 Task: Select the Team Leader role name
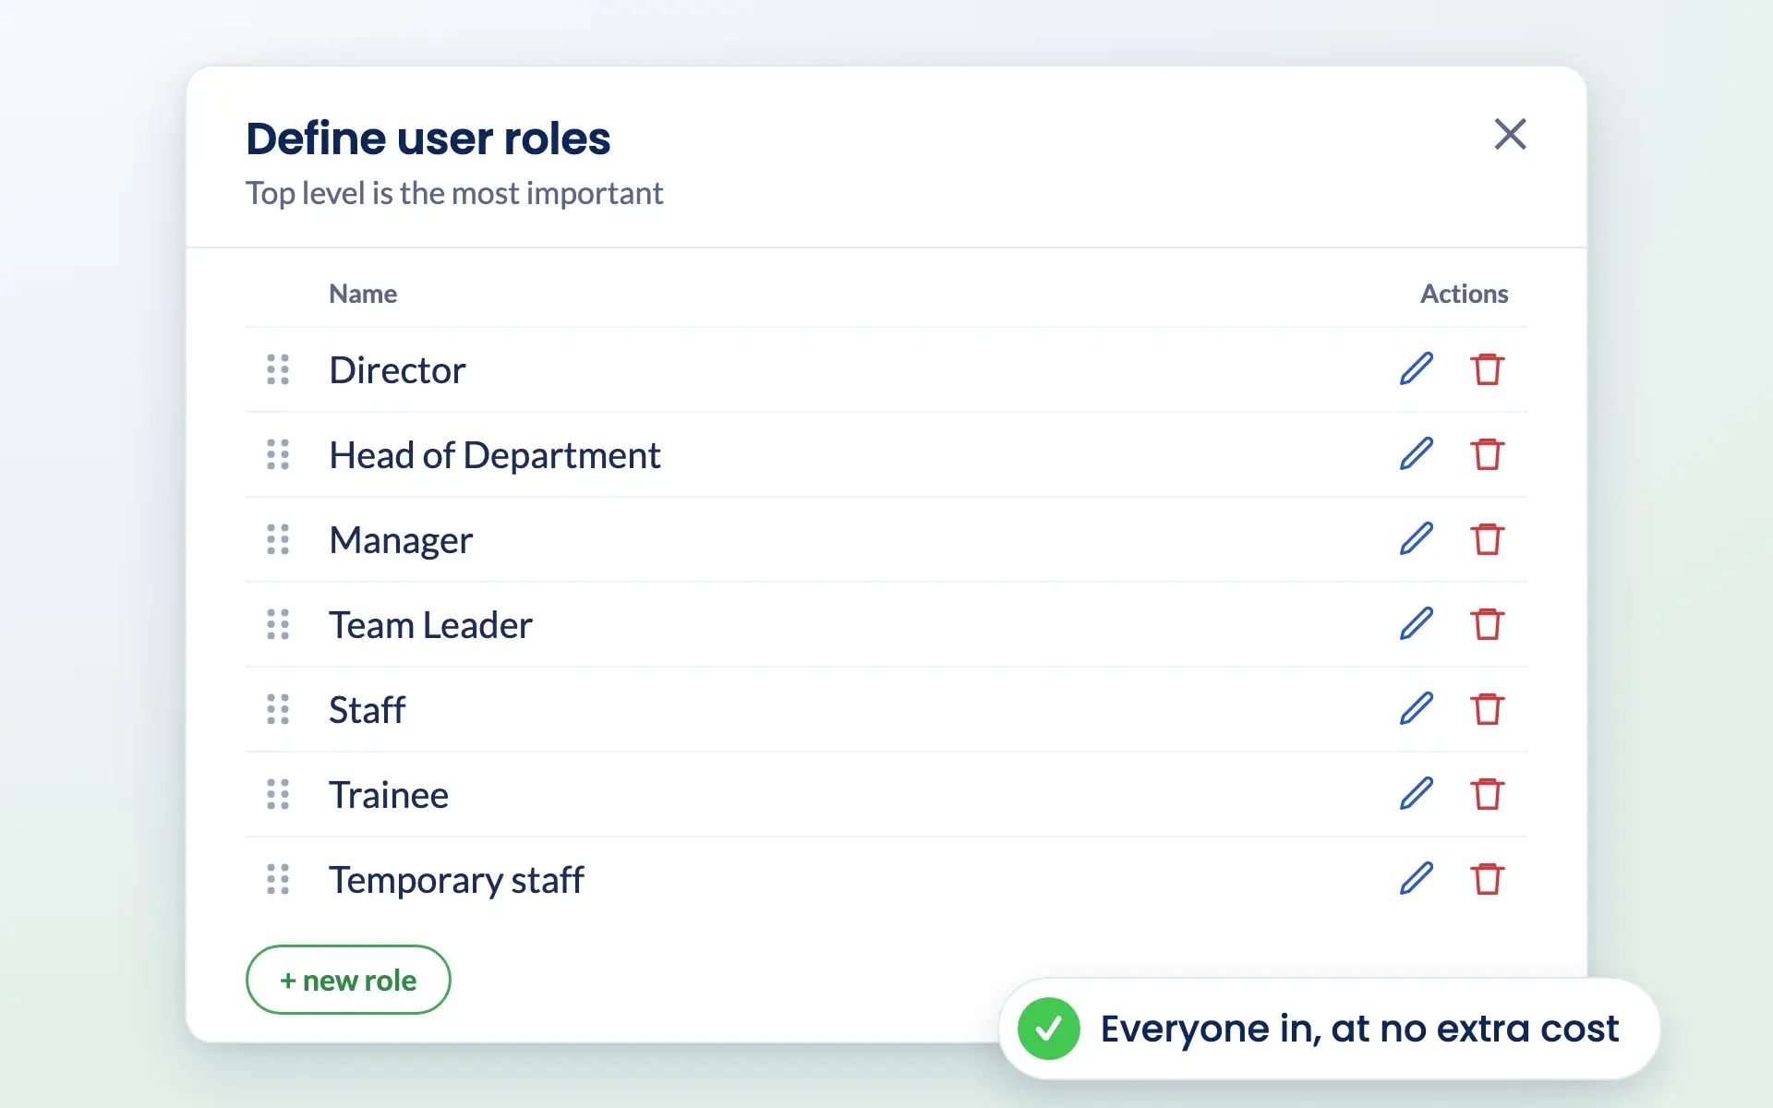[x=430, y=625]
